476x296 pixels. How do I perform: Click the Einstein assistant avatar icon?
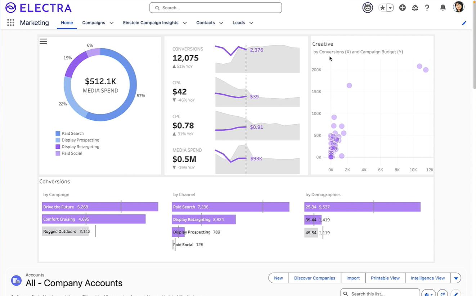pos(368,8)
